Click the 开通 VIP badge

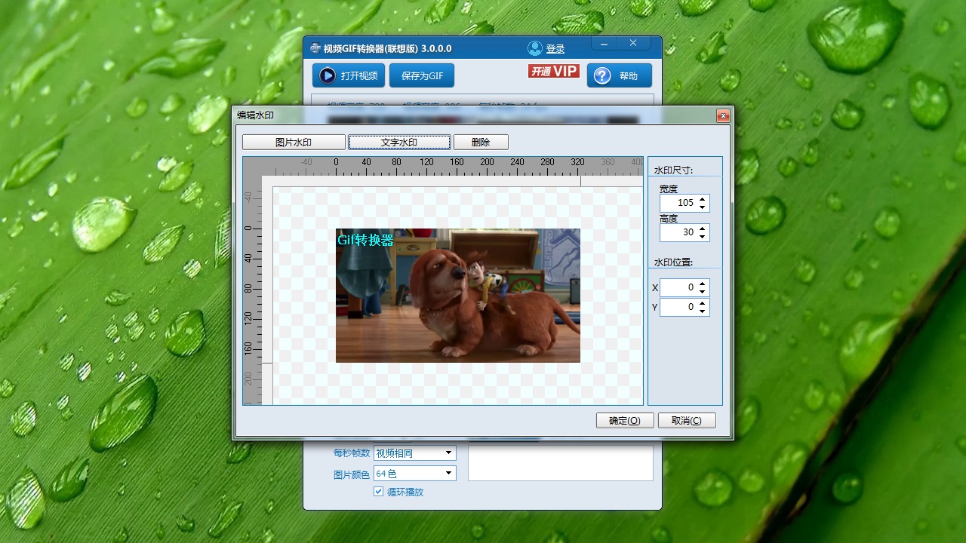pos(553,71)
